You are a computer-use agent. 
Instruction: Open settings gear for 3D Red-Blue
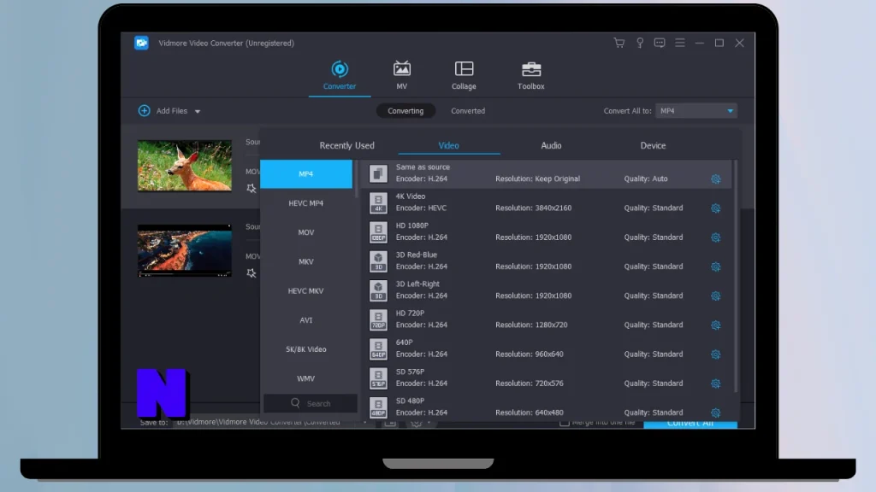coord(716,266)
